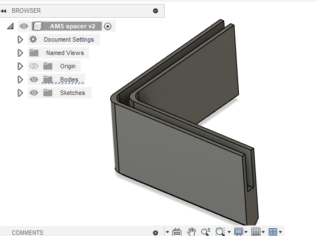
Task: Minimize the Browser panel using minus button
Action: [x=155, y=11]
